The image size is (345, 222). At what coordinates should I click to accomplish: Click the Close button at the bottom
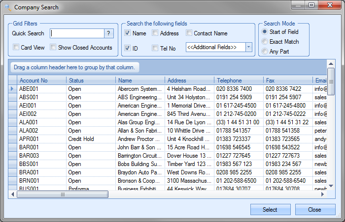click(314, 210)
